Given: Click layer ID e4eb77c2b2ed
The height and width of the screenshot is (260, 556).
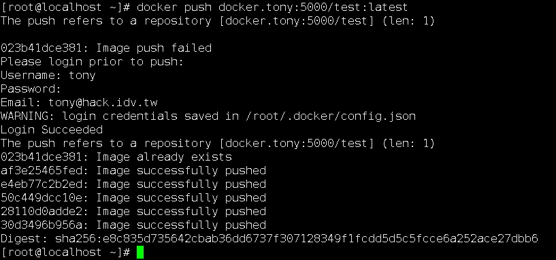Looking at the screenshot, I should [x=44, y=184].
